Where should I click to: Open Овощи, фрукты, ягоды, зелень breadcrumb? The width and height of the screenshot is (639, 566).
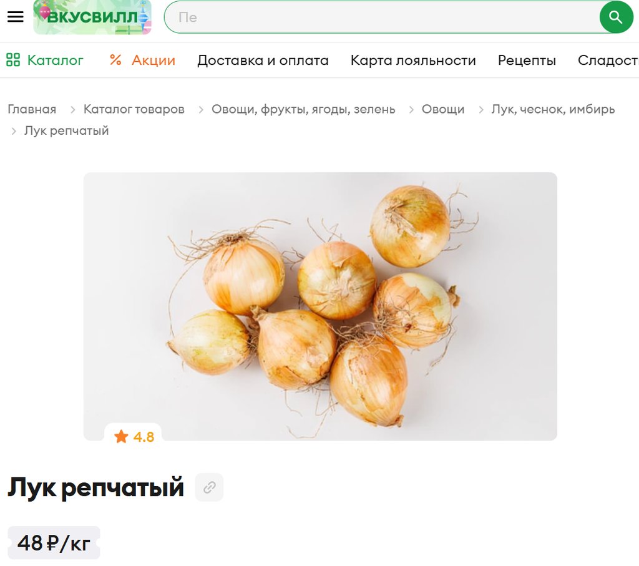pos(303,109)
